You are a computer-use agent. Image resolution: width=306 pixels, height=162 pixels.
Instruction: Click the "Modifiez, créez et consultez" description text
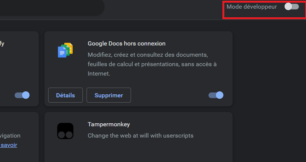pyautogui.click(x=148, y=55)
